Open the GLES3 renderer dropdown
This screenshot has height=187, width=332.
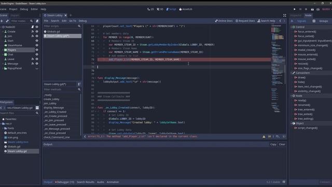pos(327,9)
